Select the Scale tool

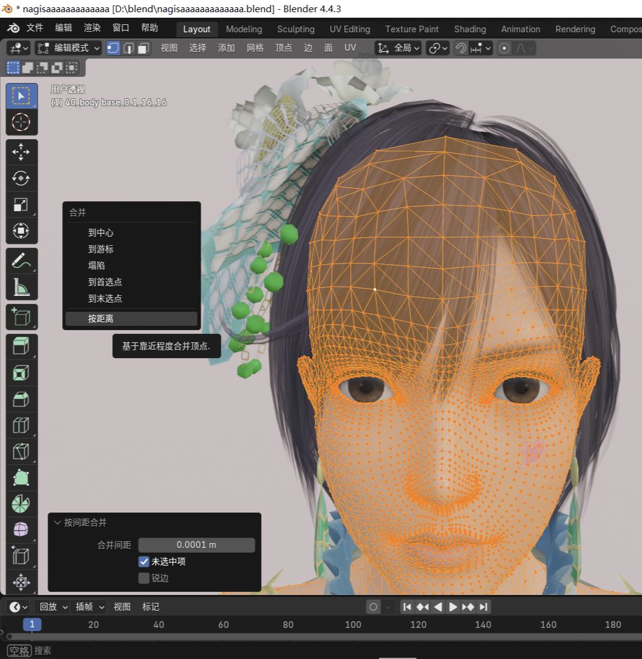pos(21,205)
